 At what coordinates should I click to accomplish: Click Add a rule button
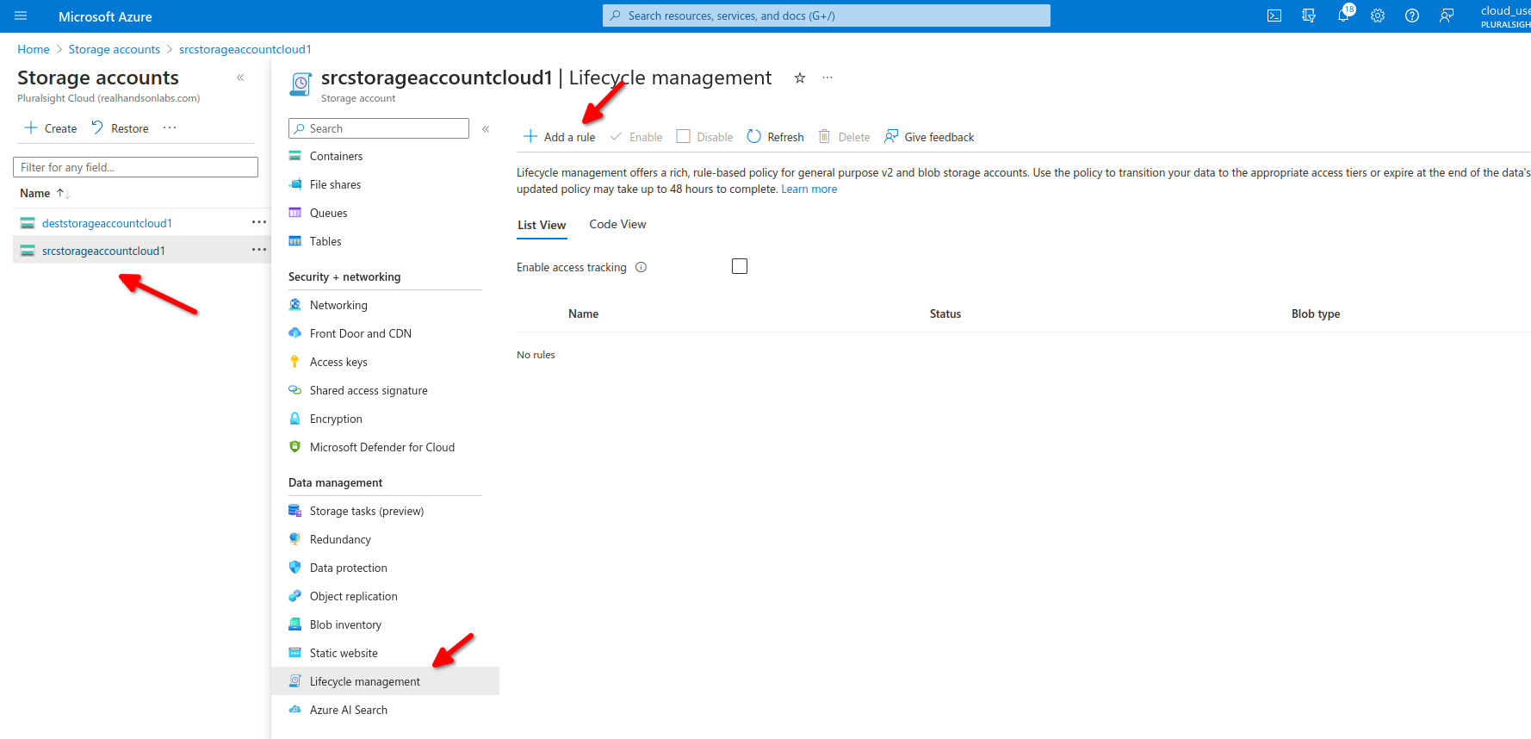560,137
